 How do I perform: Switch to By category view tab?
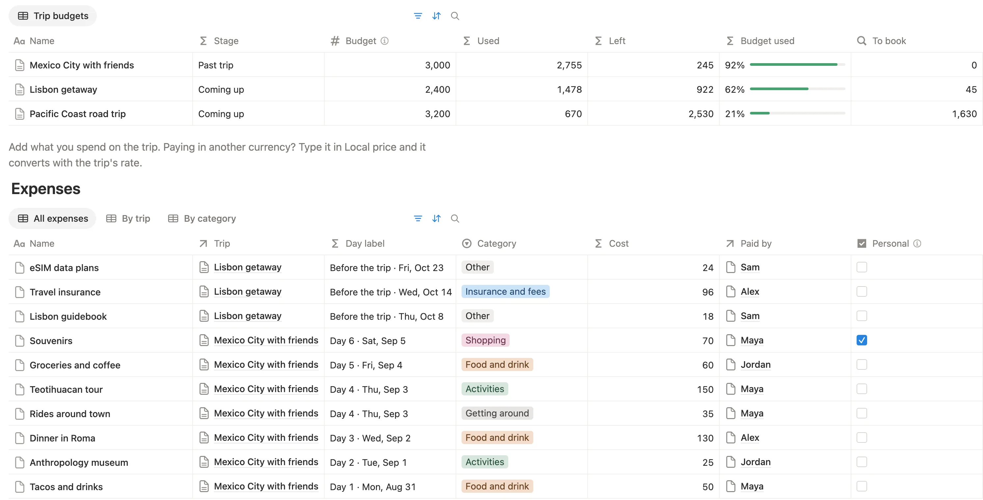tap(202, 218)
